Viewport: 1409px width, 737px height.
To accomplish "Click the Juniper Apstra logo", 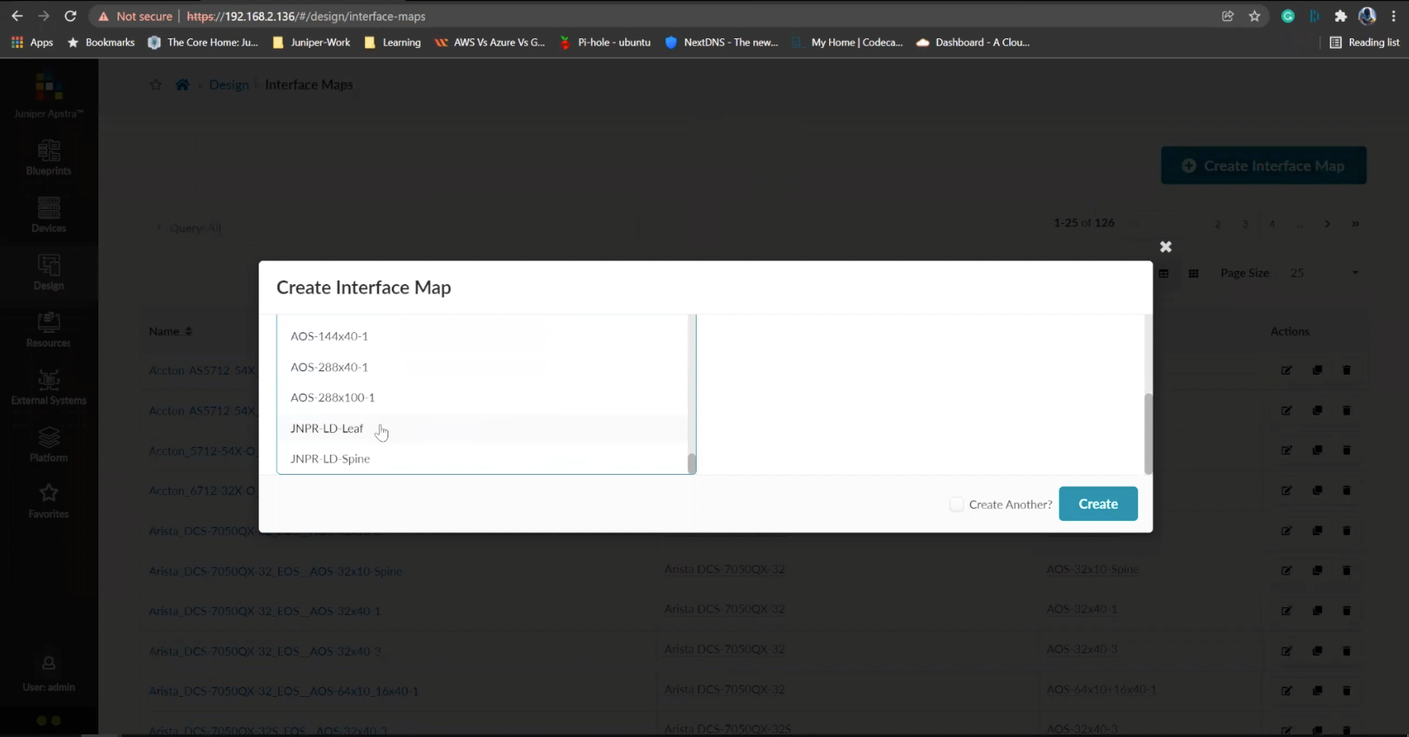I will click(x=49, y=96).
